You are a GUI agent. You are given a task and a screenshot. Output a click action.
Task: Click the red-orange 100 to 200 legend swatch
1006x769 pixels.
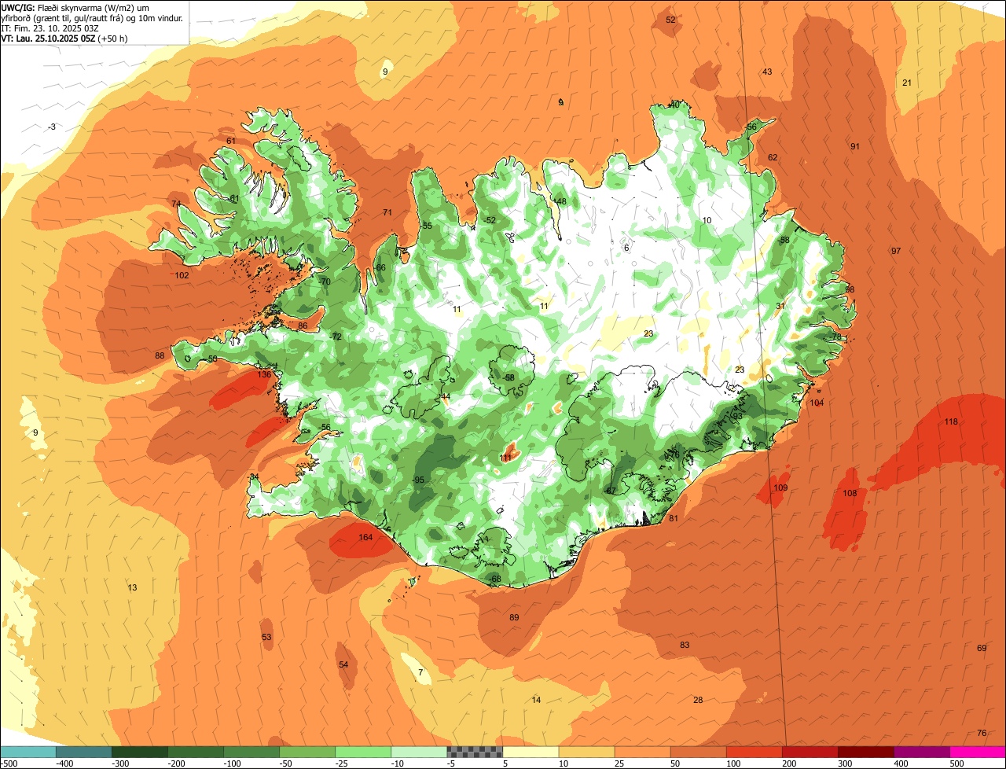pyautogui.click(x=754, y=752)
